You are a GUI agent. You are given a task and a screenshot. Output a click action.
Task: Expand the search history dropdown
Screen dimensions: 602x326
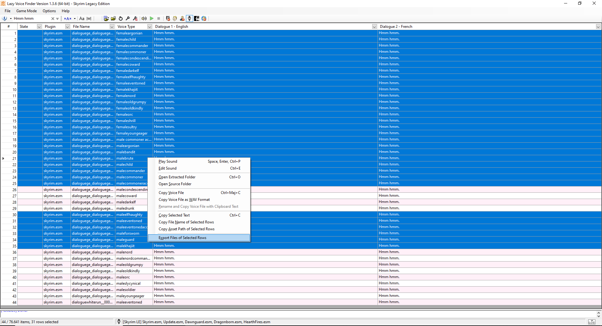point(57,18)
